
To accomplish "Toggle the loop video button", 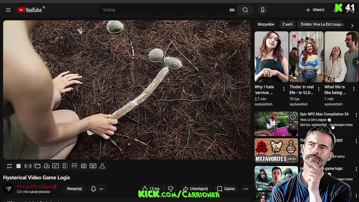I will (9, 166).
